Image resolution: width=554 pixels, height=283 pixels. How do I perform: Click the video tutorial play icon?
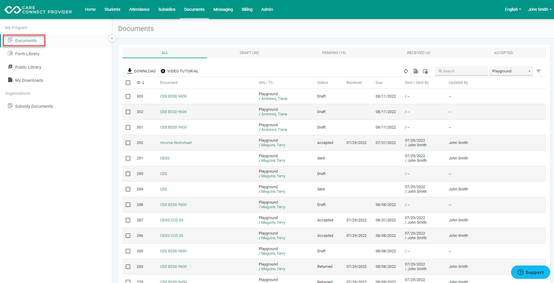163,71
